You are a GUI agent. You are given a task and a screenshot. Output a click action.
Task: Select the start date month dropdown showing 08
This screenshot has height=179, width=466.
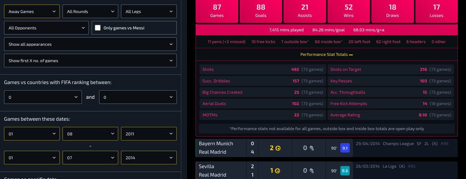tap(90, 134)
